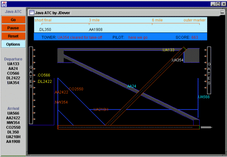227x157 pixels.
Task: Click arriving aircraft UA210H on the map
Action: tap(100, 110)
